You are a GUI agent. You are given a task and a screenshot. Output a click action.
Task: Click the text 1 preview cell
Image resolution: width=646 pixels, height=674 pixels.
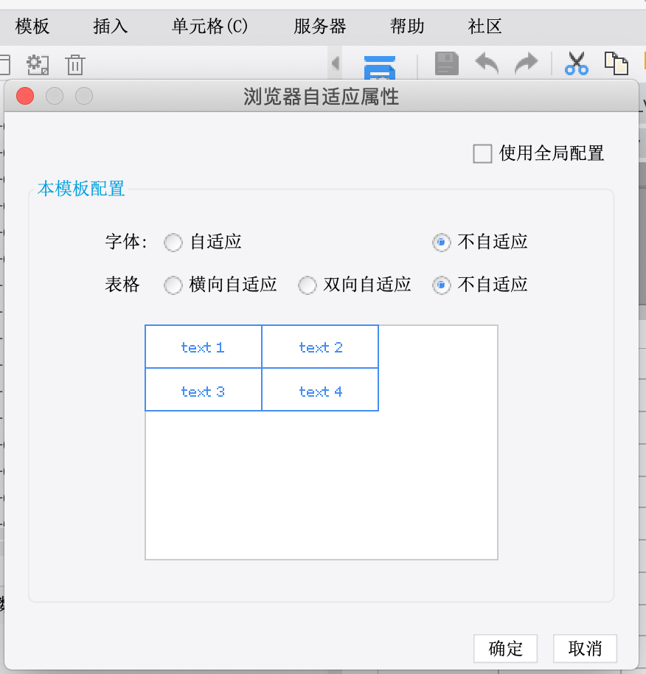tap(204, 347)
